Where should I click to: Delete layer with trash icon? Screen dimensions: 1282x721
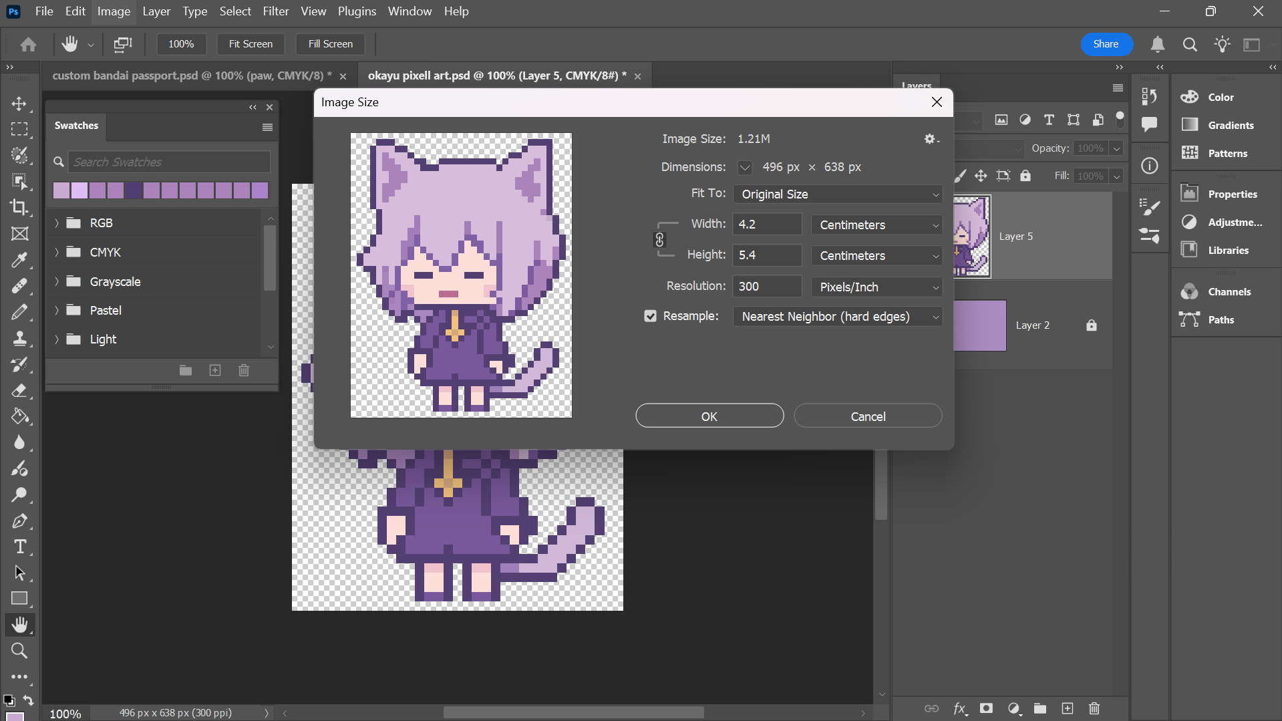click(1094, 708)
